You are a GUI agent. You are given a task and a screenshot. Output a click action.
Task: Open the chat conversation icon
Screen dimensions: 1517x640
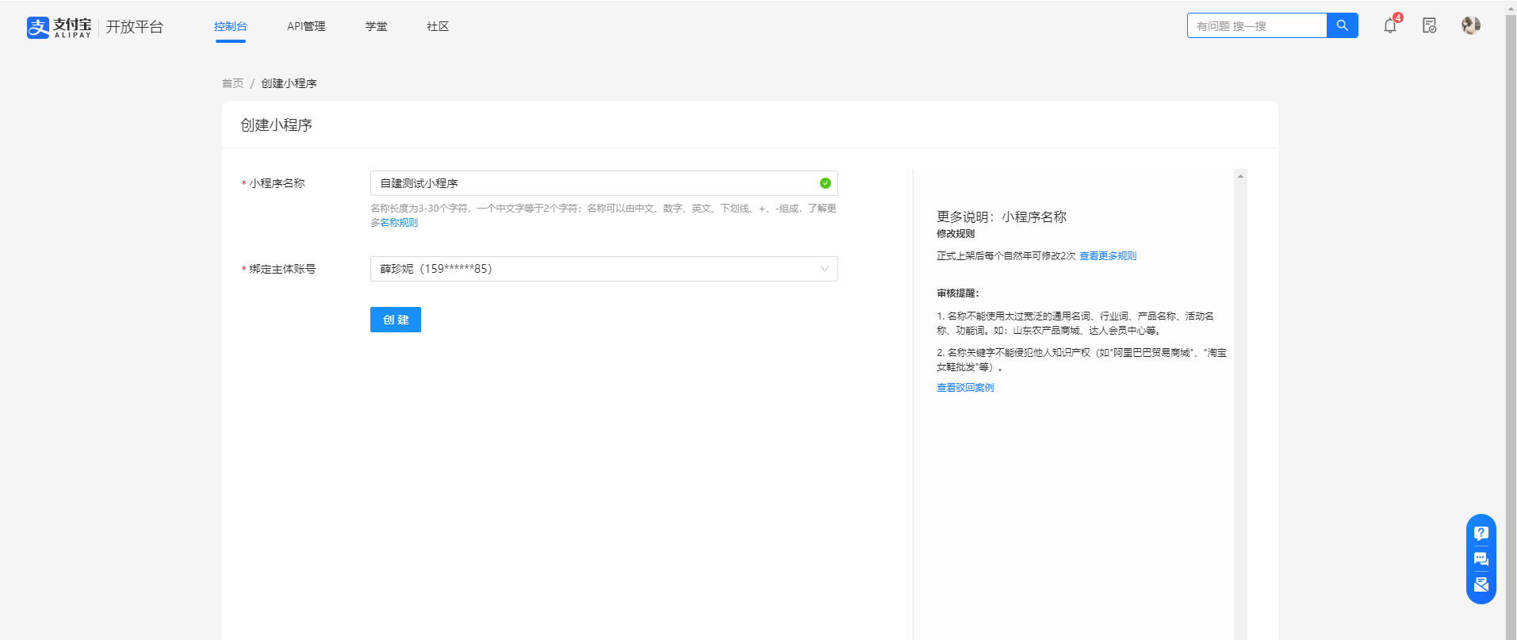(x=1481, y=559)
